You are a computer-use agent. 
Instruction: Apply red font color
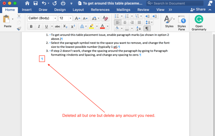click(x=103, y=26)
